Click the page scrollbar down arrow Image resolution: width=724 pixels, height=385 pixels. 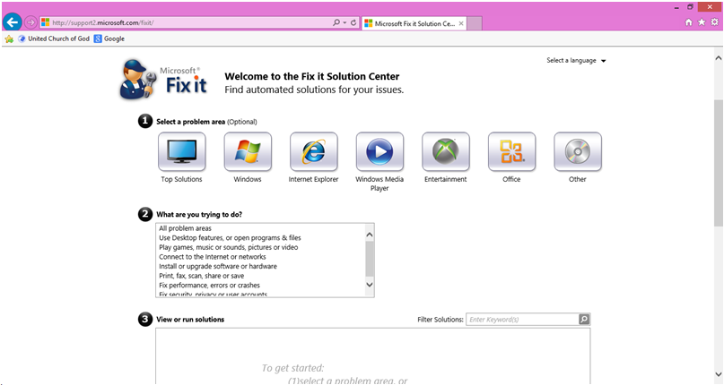[x=719, y=374]
